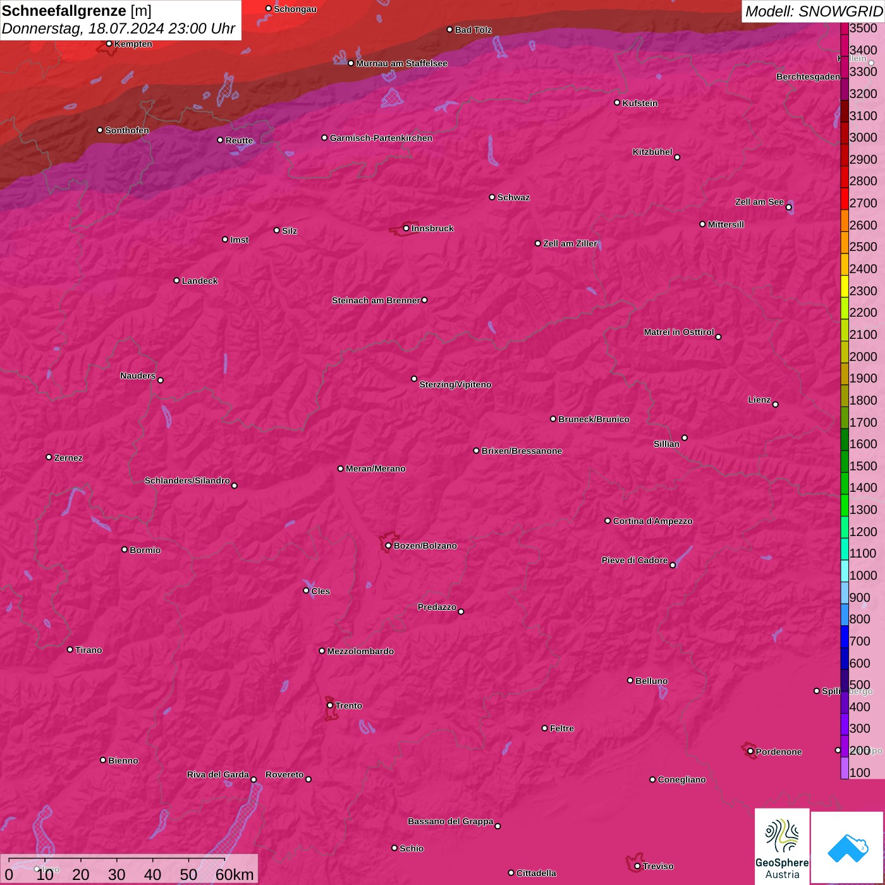Screen dimensions: 885x885
Task: Click the Garmisch-Partenkirchen map label
Action: [x=381, y=138]
